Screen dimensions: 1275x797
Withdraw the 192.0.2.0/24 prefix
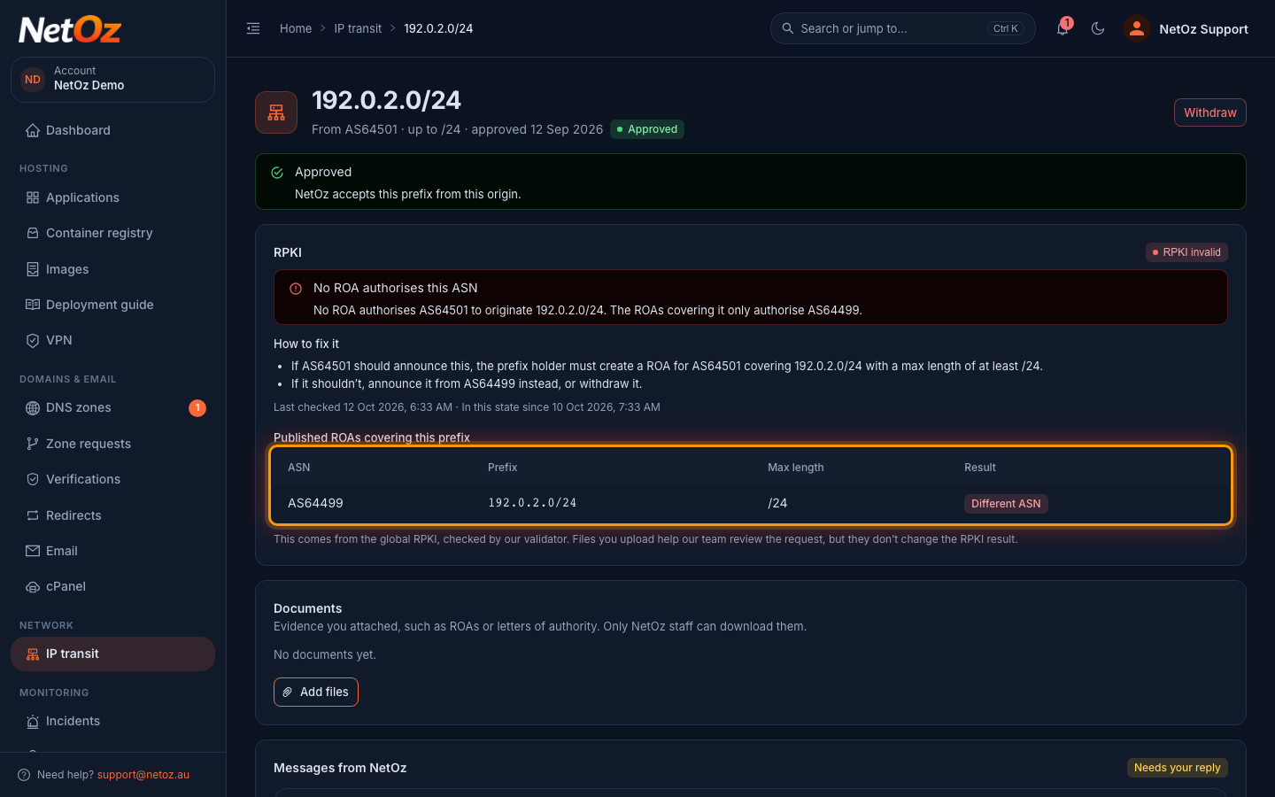[1209, 112]
